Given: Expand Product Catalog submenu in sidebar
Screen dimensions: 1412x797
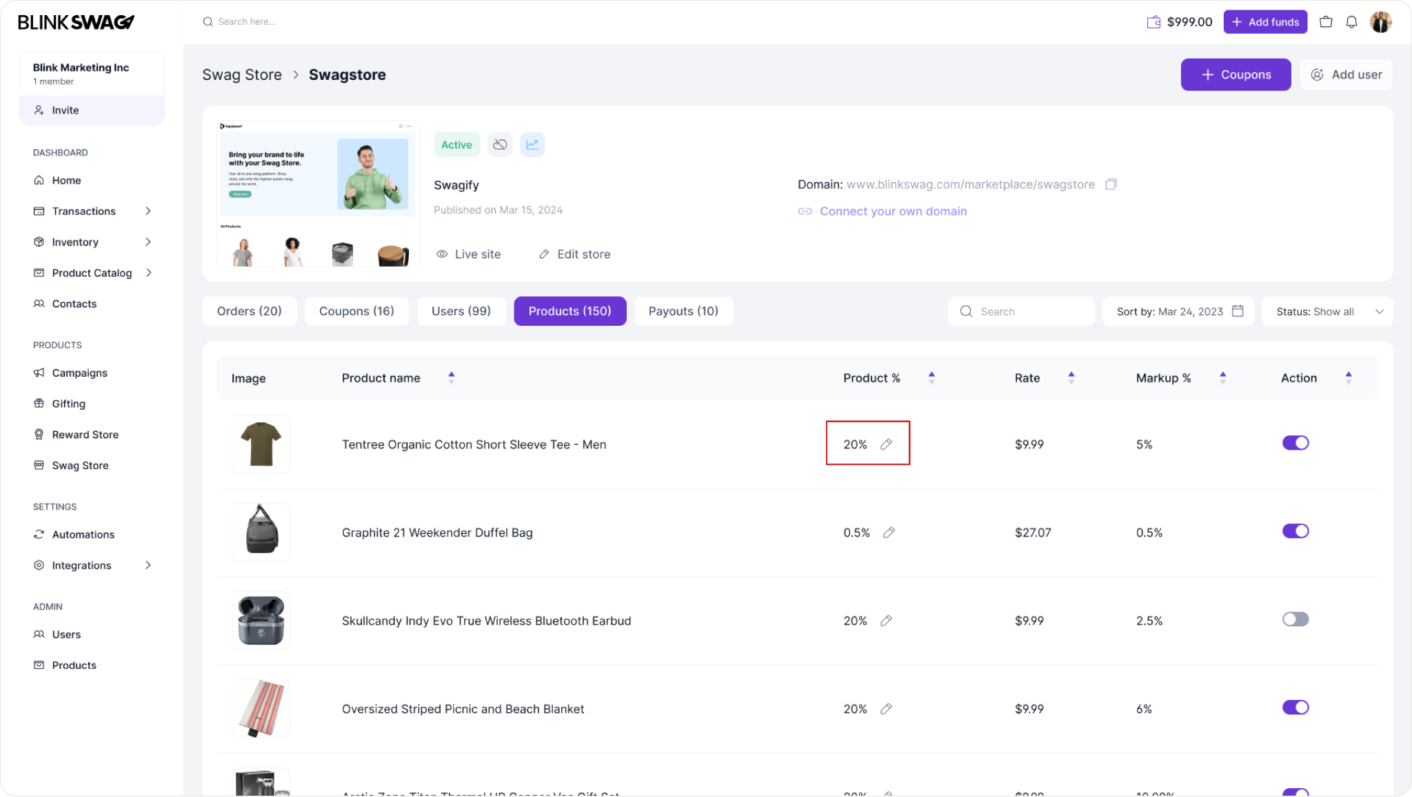Looking at the screenshot, I should (148, 273).
